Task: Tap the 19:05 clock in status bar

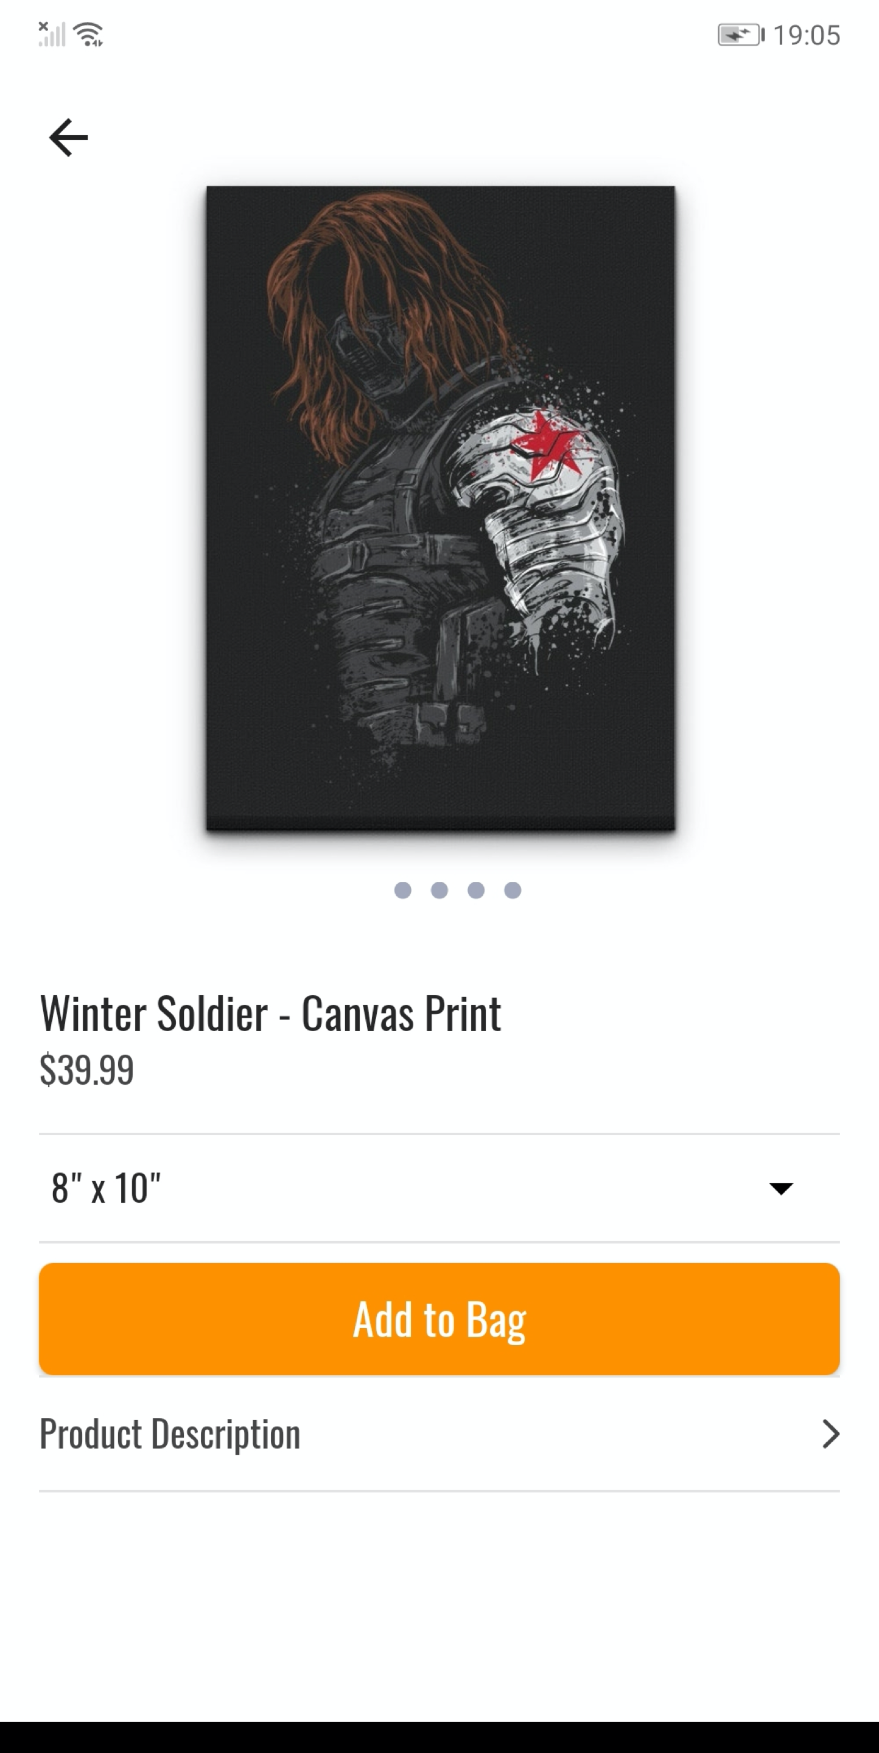Action: point(807,35)
